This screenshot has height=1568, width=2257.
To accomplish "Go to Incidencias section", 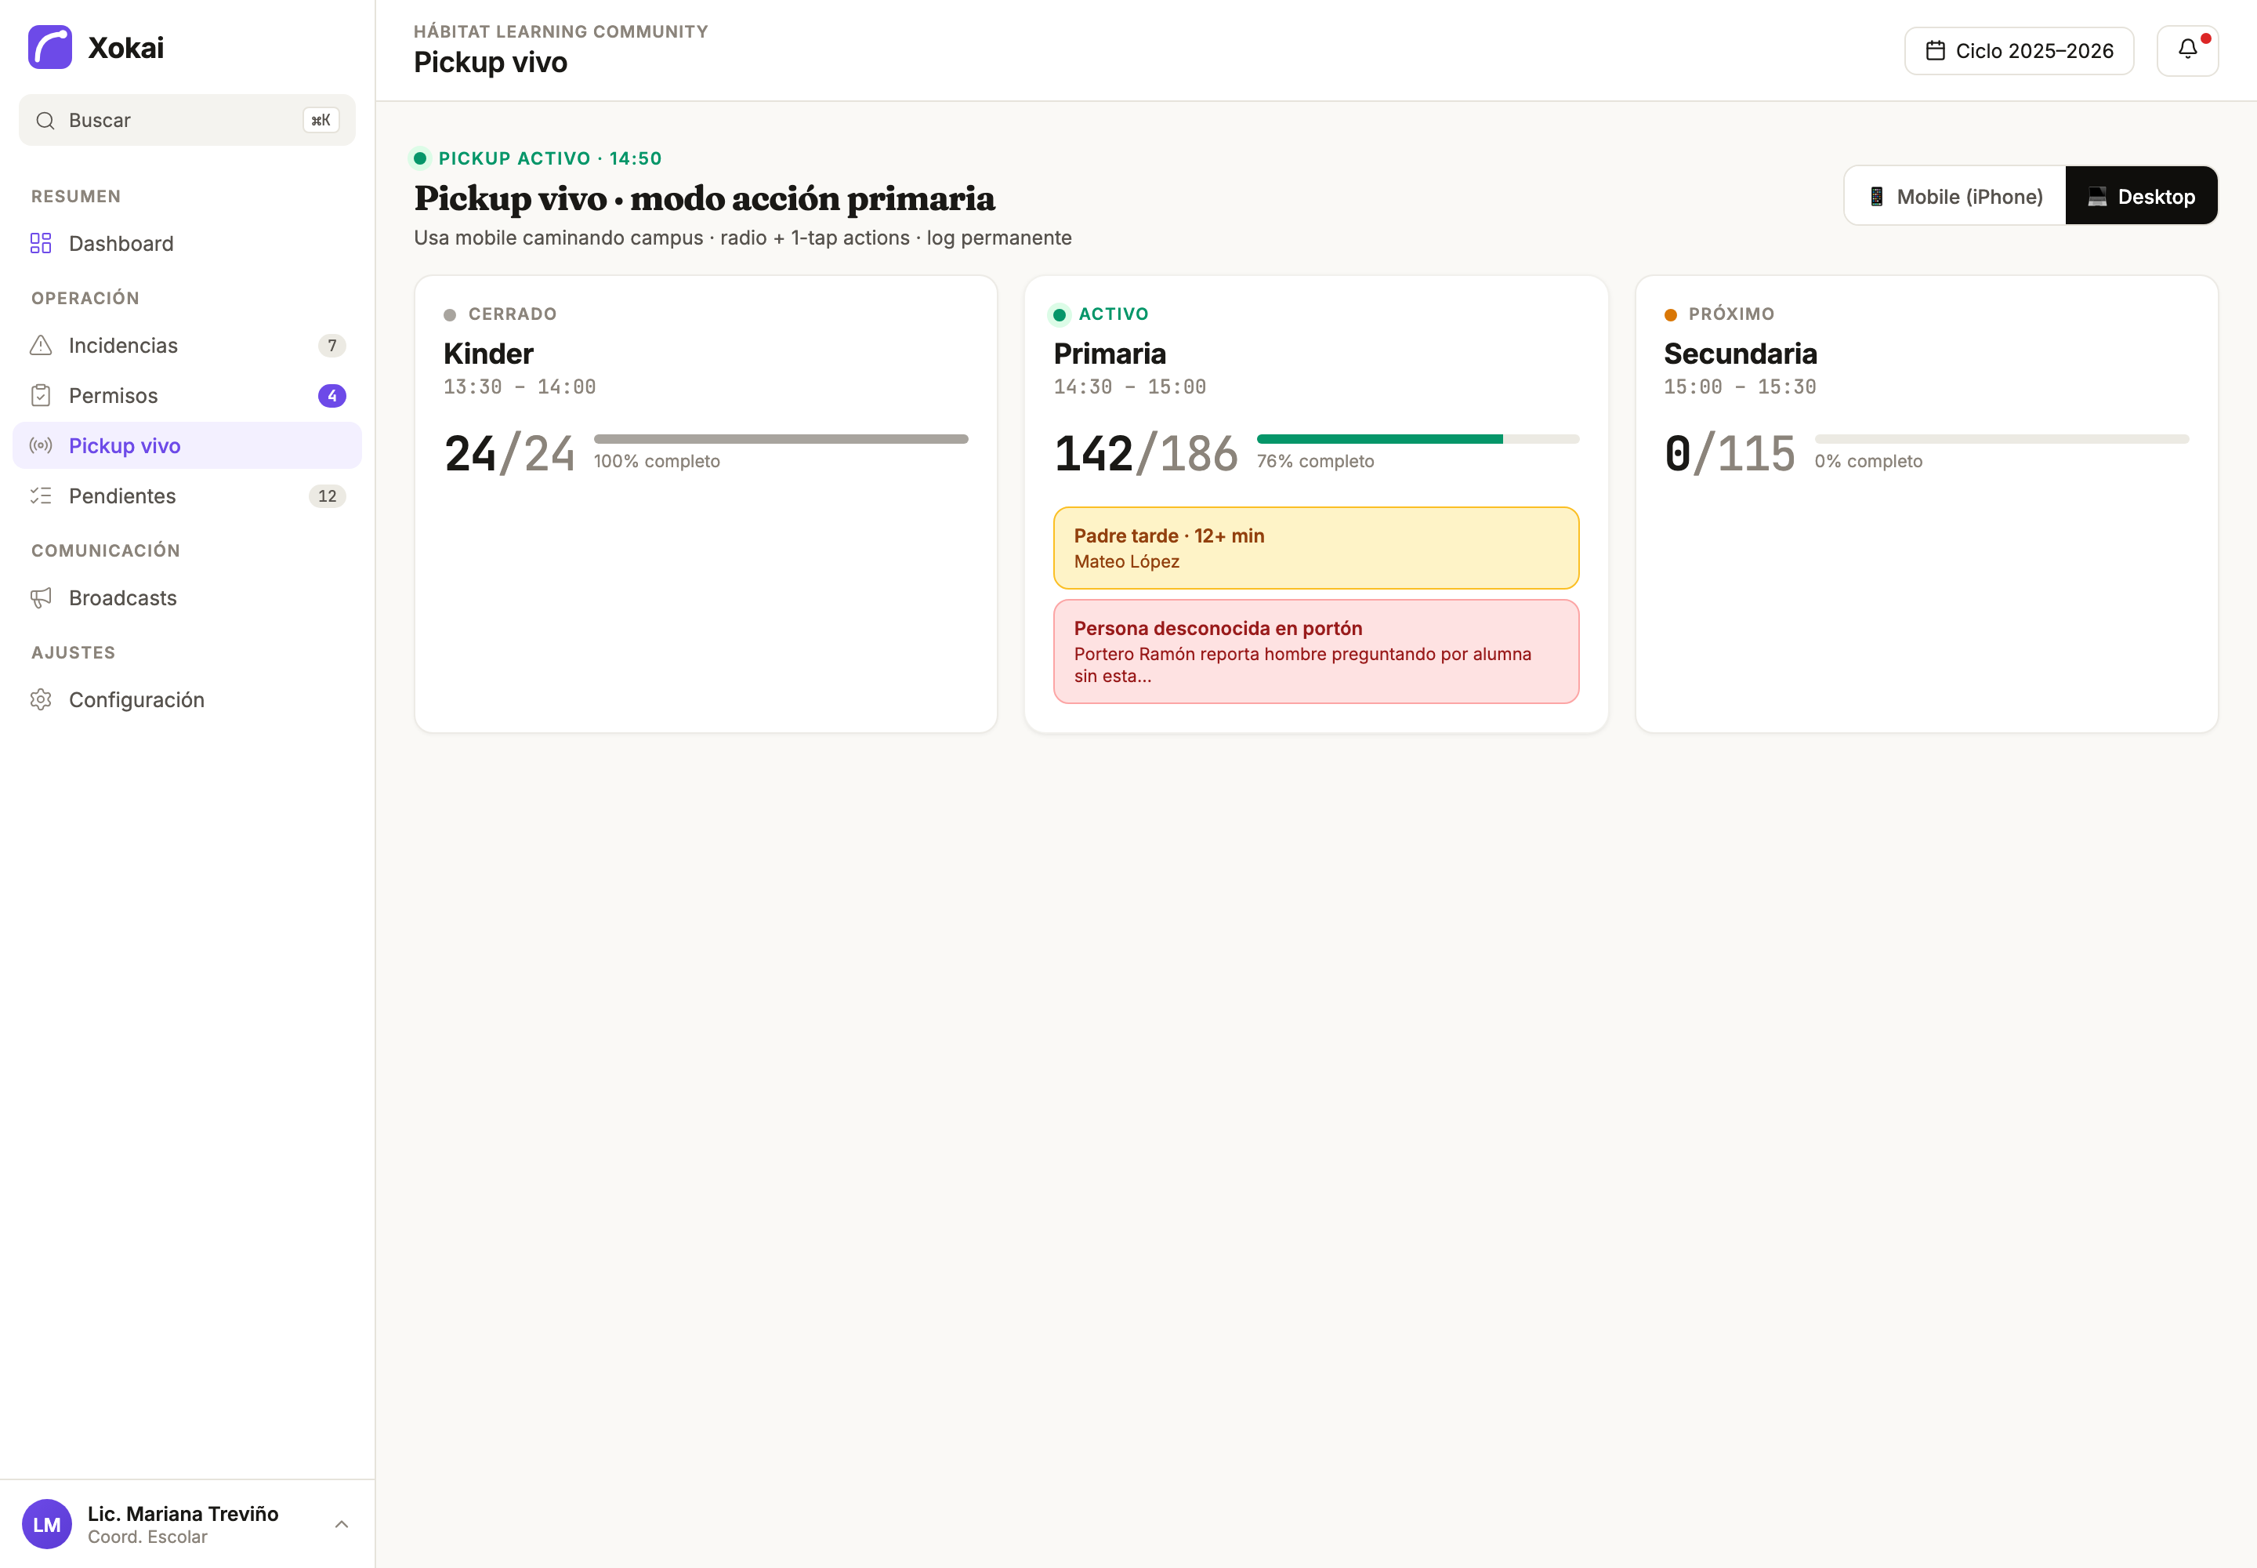I will point(187,345).
